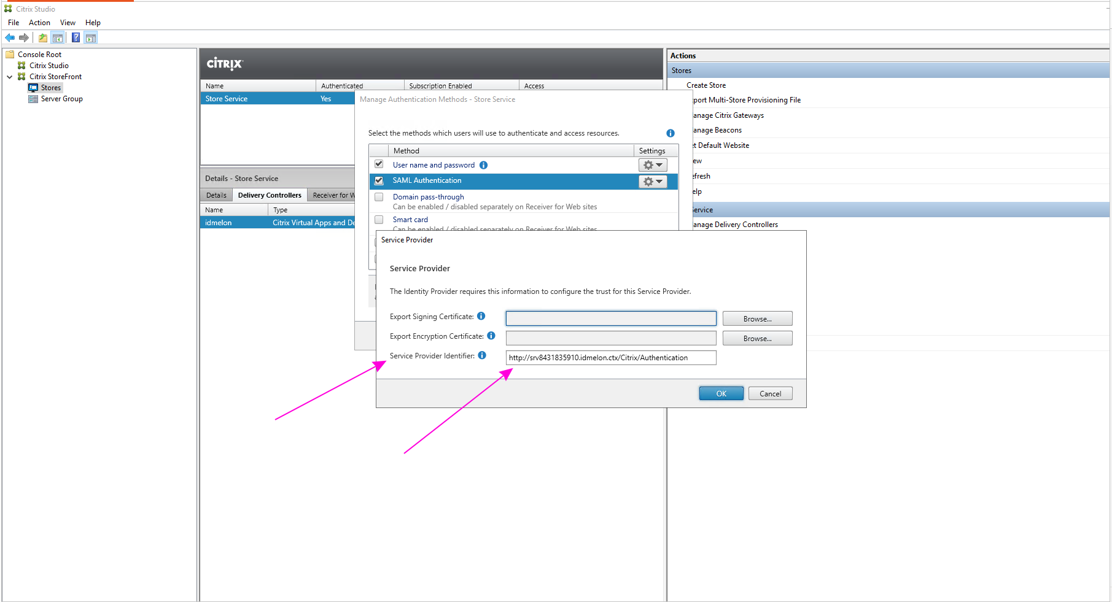The width and height of the screenshot is (1112, 602).
Task: Switch to the Receiver for Web tab
Action: [332, 195]
